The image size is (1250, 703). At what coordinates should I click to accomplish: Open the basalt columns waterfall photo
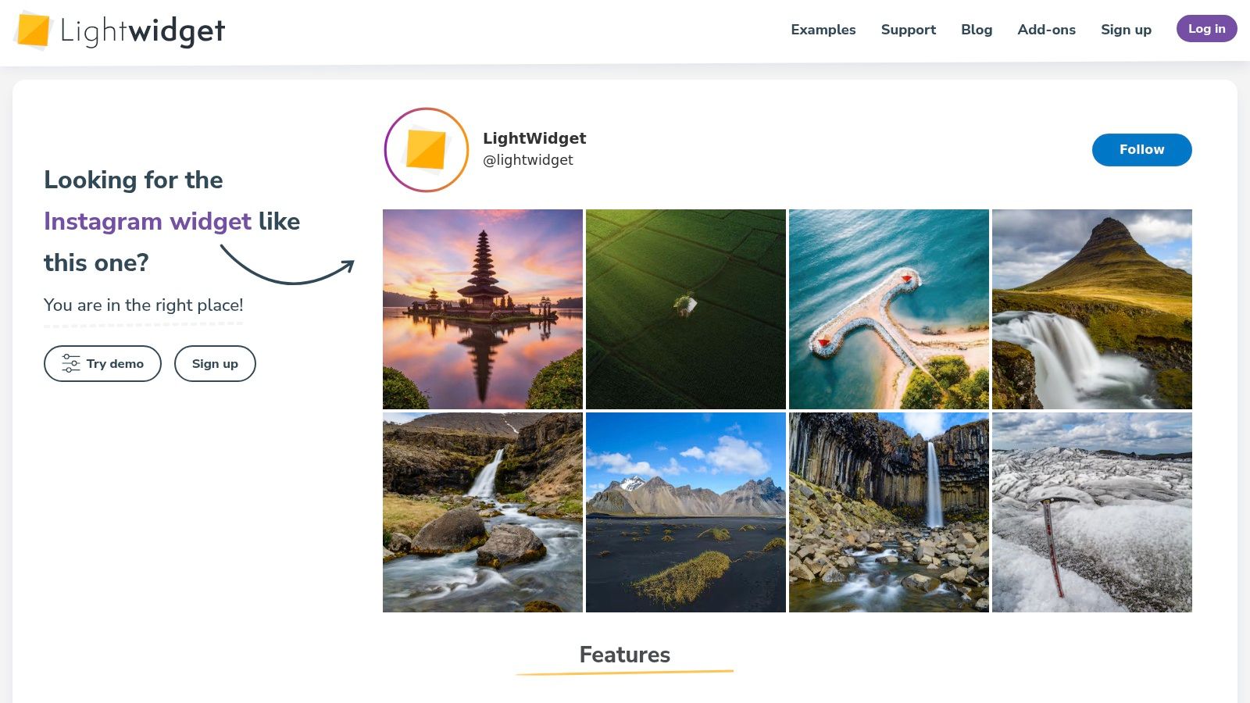pos(889,512)
